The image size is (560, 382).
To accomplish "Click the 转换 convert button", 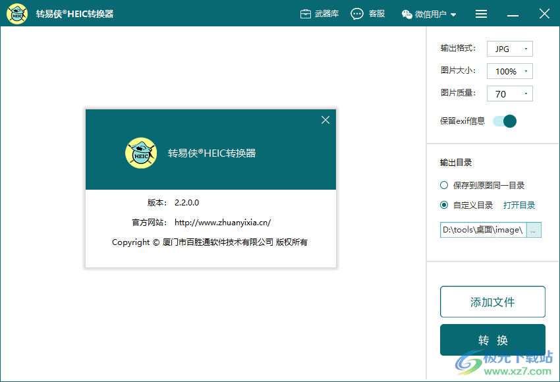I will pyautogui.click(x=493, y=340).
